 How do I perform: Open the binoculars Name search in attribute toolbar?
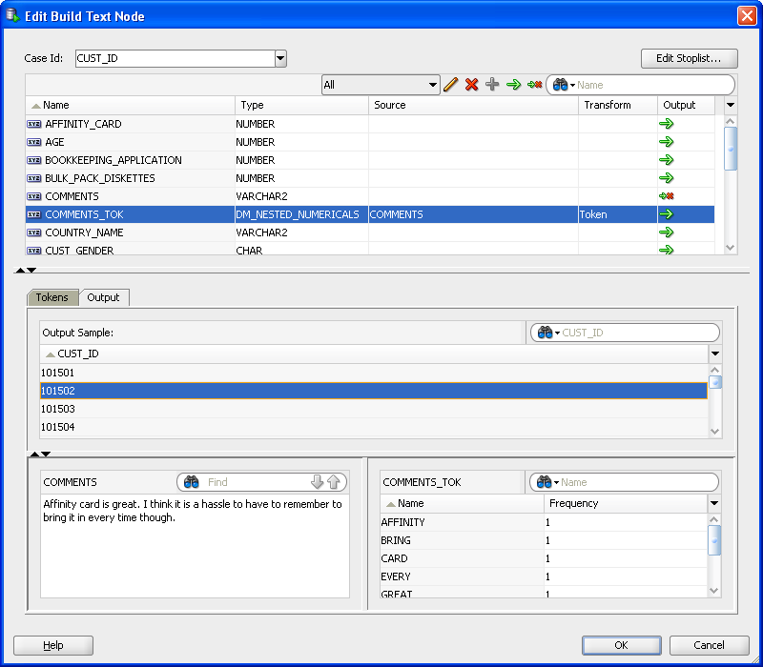click(558, 85)
